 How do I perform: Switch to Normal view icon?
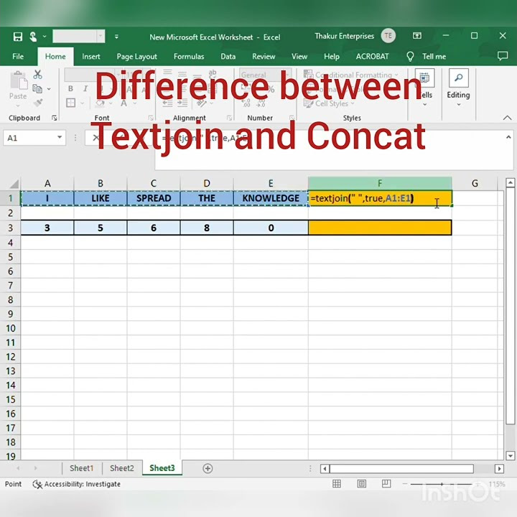pos(337,484)
